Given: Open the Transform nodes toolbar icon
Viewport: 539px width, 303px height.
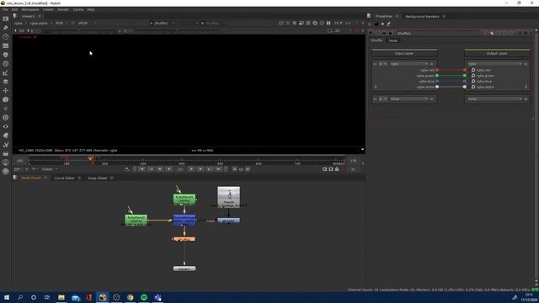Looking at the screenshot, I should coord(6,91).
